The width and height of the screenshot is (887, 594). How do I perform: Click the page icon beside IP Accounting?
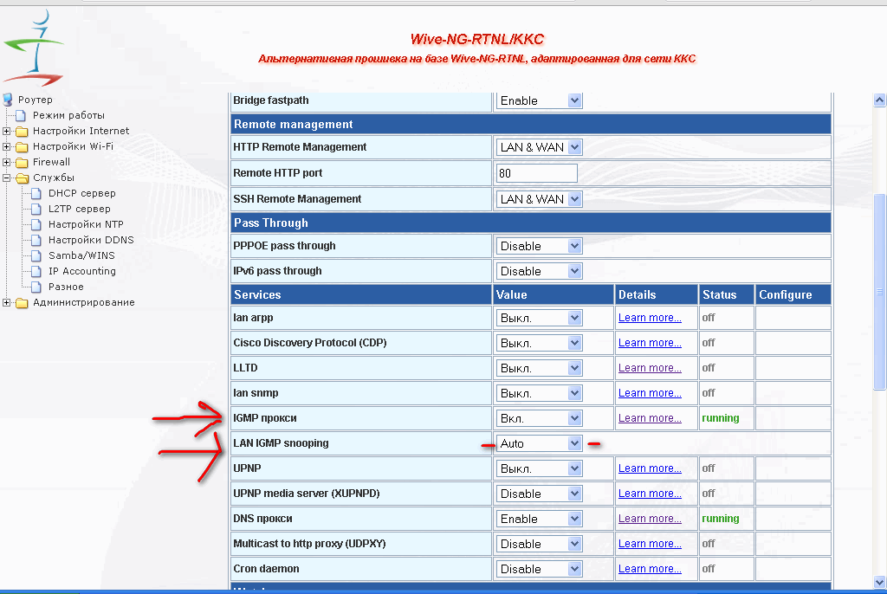click(x=36, y=272)
